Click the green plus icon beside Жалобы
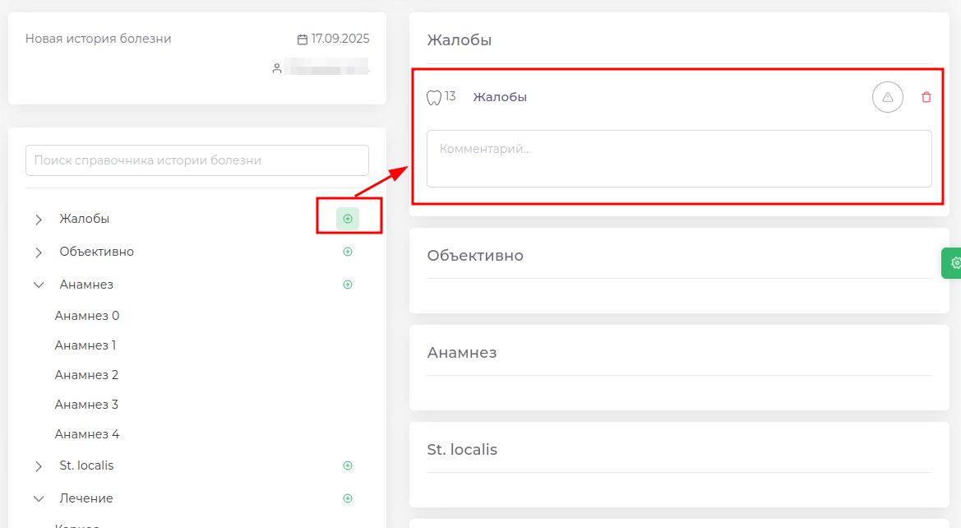Screen dimensions: 961x528 pyautogui.click(x=348, y=219)
